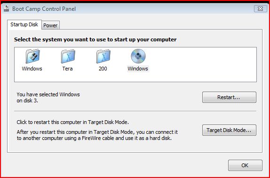Click the Restart... button

tap(229, 97)
